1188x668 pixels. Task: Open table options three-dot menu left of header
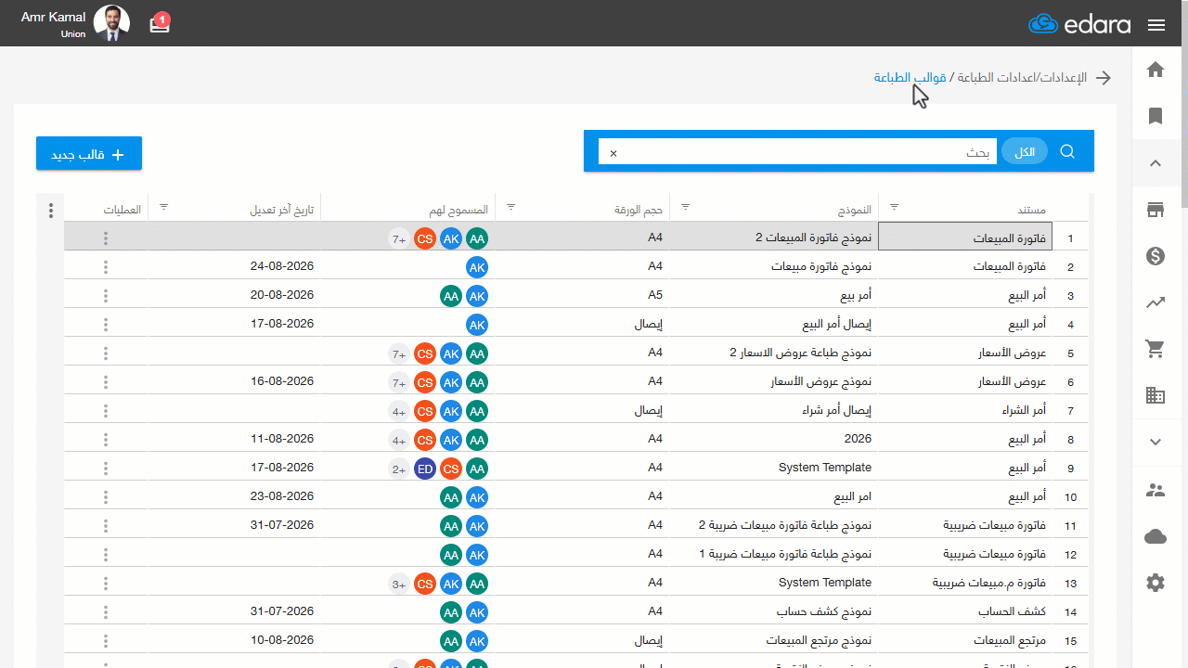coord(51,211)
